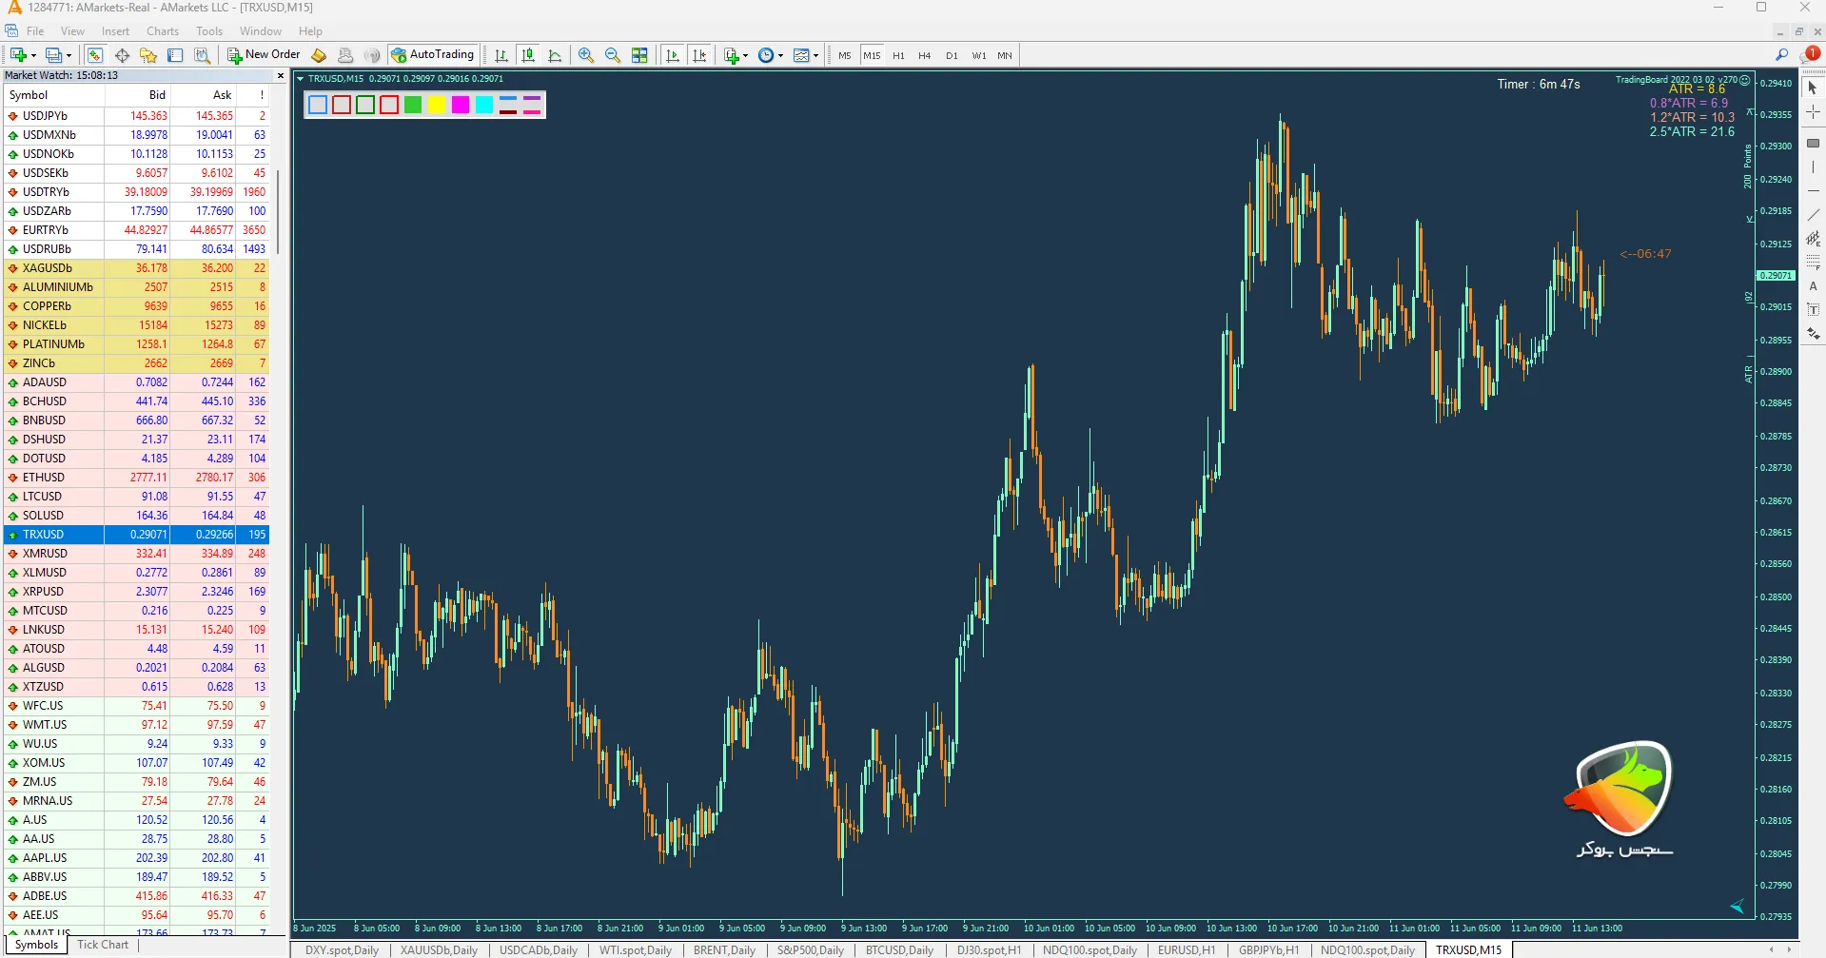Click the zoom in magnifier icon
Screen dimensions: 1826x958
point(586,55)
